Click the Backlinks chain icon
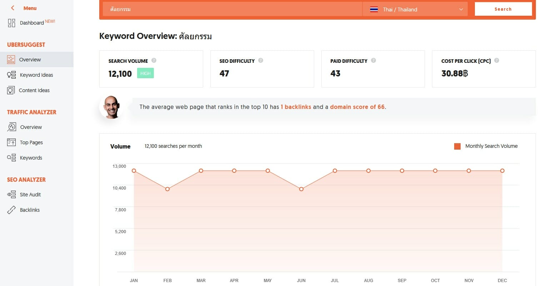The width and height of the screenshot is (542, 286). coord(11,210)
